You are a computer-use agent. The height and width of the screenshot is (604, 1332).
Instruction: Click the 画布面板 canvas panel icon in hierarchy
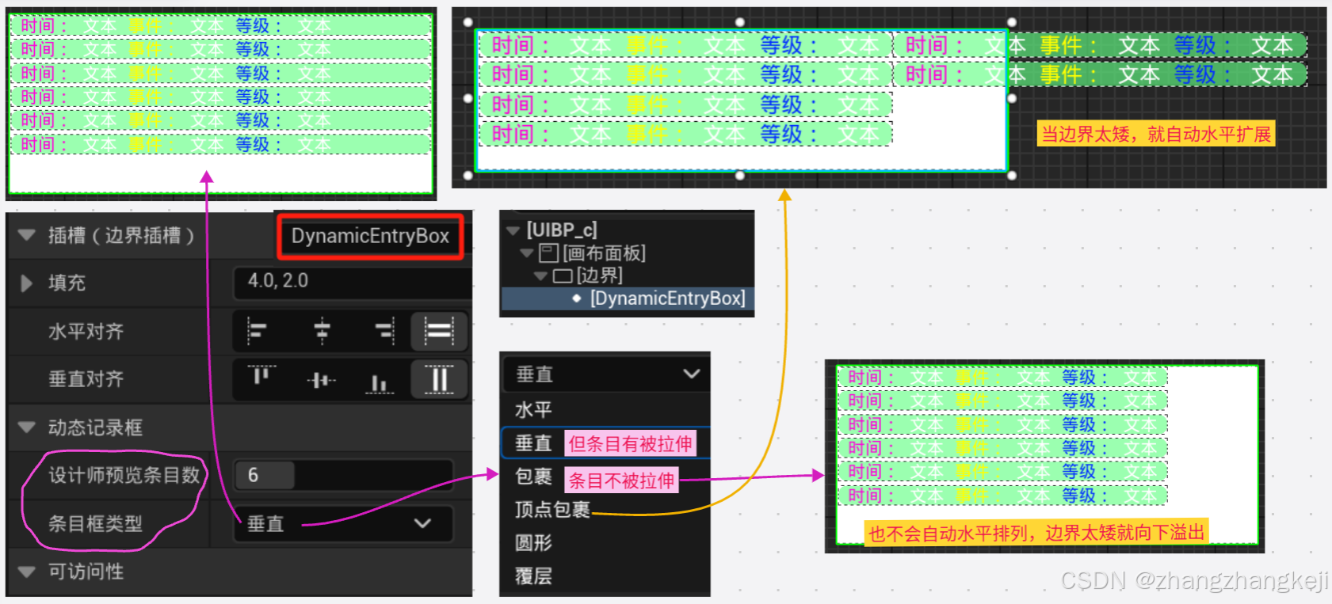[548, 253]
